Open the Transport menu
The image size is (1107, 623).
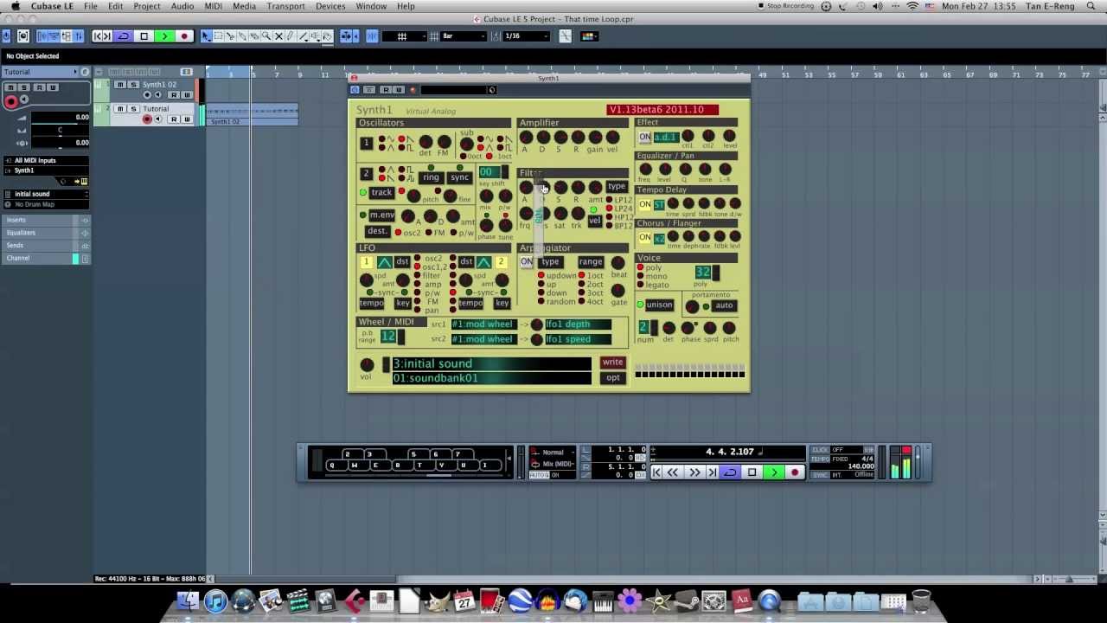(x=285, y=6)
